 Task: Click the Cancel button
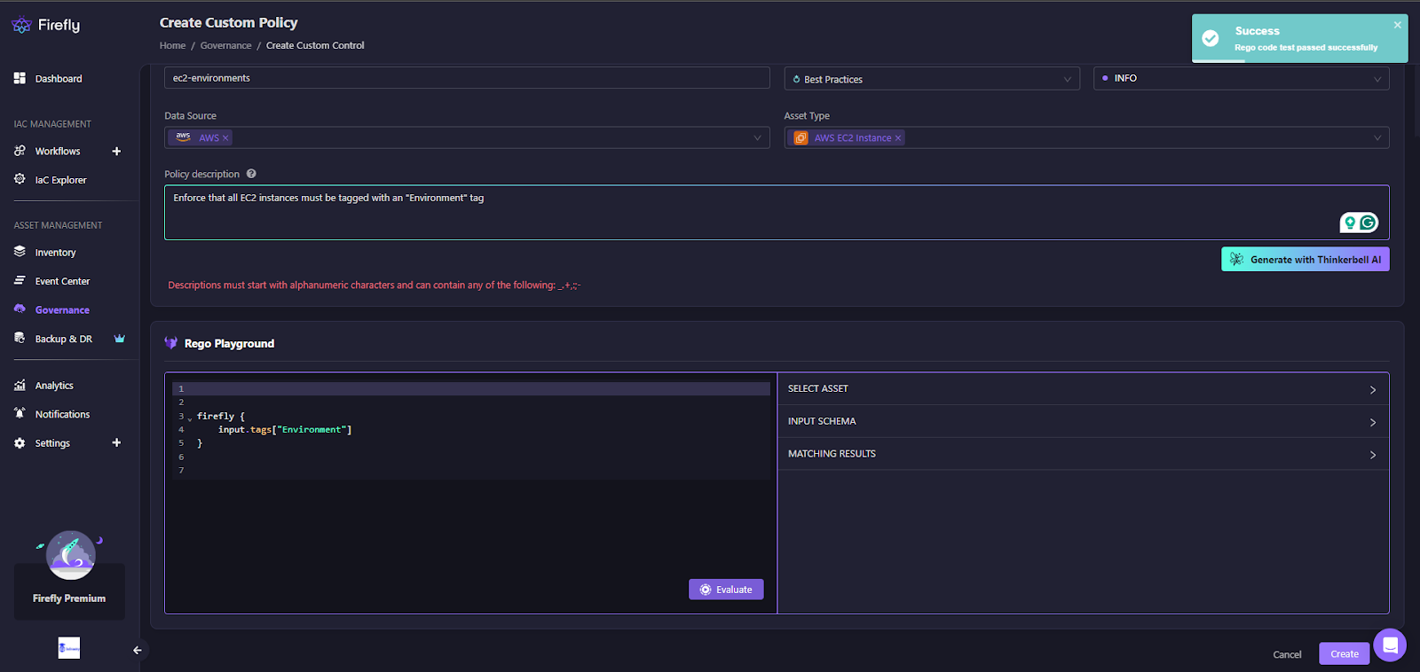(1287, 654)
